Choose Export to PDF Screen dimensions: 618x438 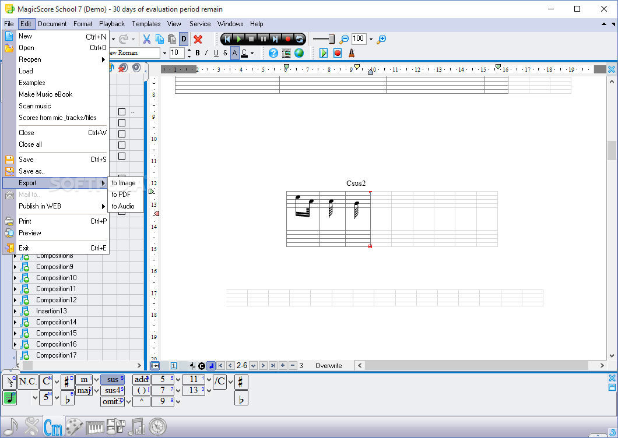pyautogui.click(x=125, y=194)
